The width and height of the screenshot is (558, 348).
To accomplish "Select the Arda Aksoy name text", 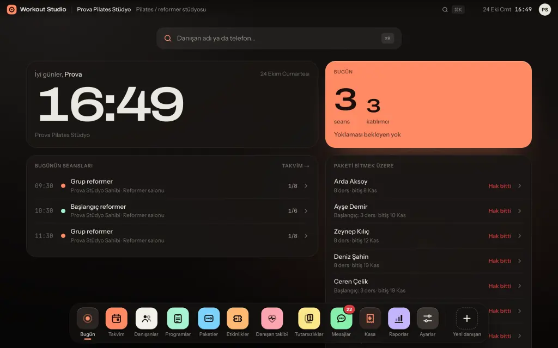I will (x=350, y=182).
